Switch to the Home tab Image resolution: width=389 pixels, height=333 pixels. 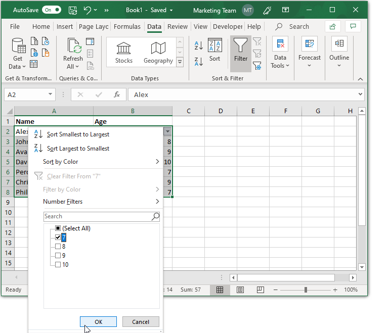41,26
